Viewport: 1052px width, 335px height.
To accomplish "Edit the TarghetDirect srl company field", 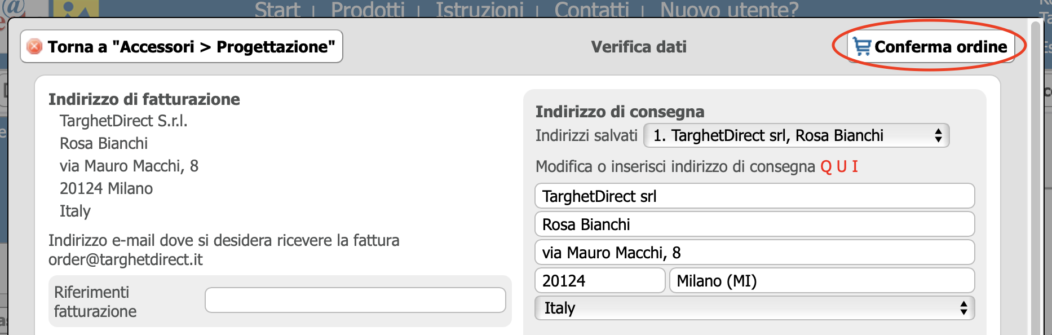I will 754,196.
